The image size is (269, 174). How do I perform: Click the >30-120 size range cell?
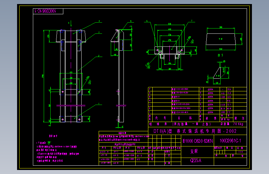tap(105, 159)
